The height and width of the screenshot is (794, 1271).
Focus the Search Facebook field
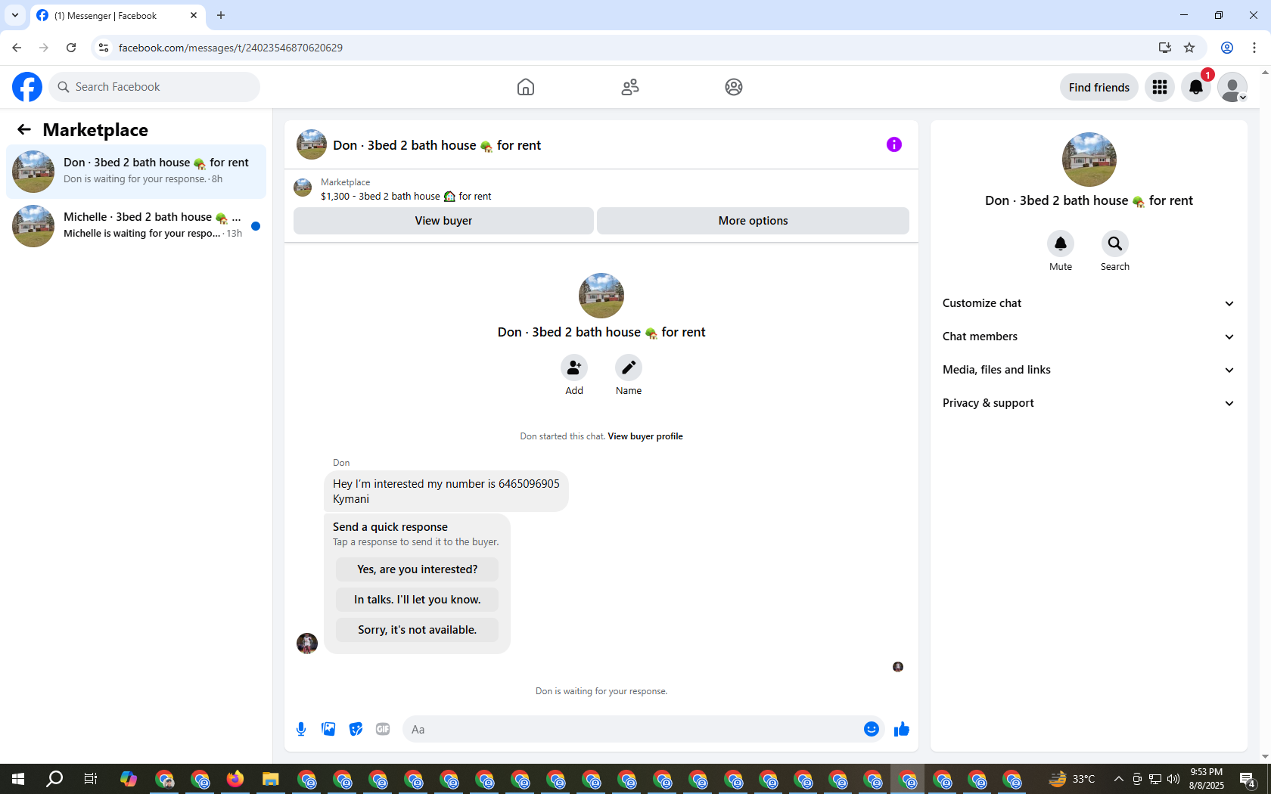point(155,87)
